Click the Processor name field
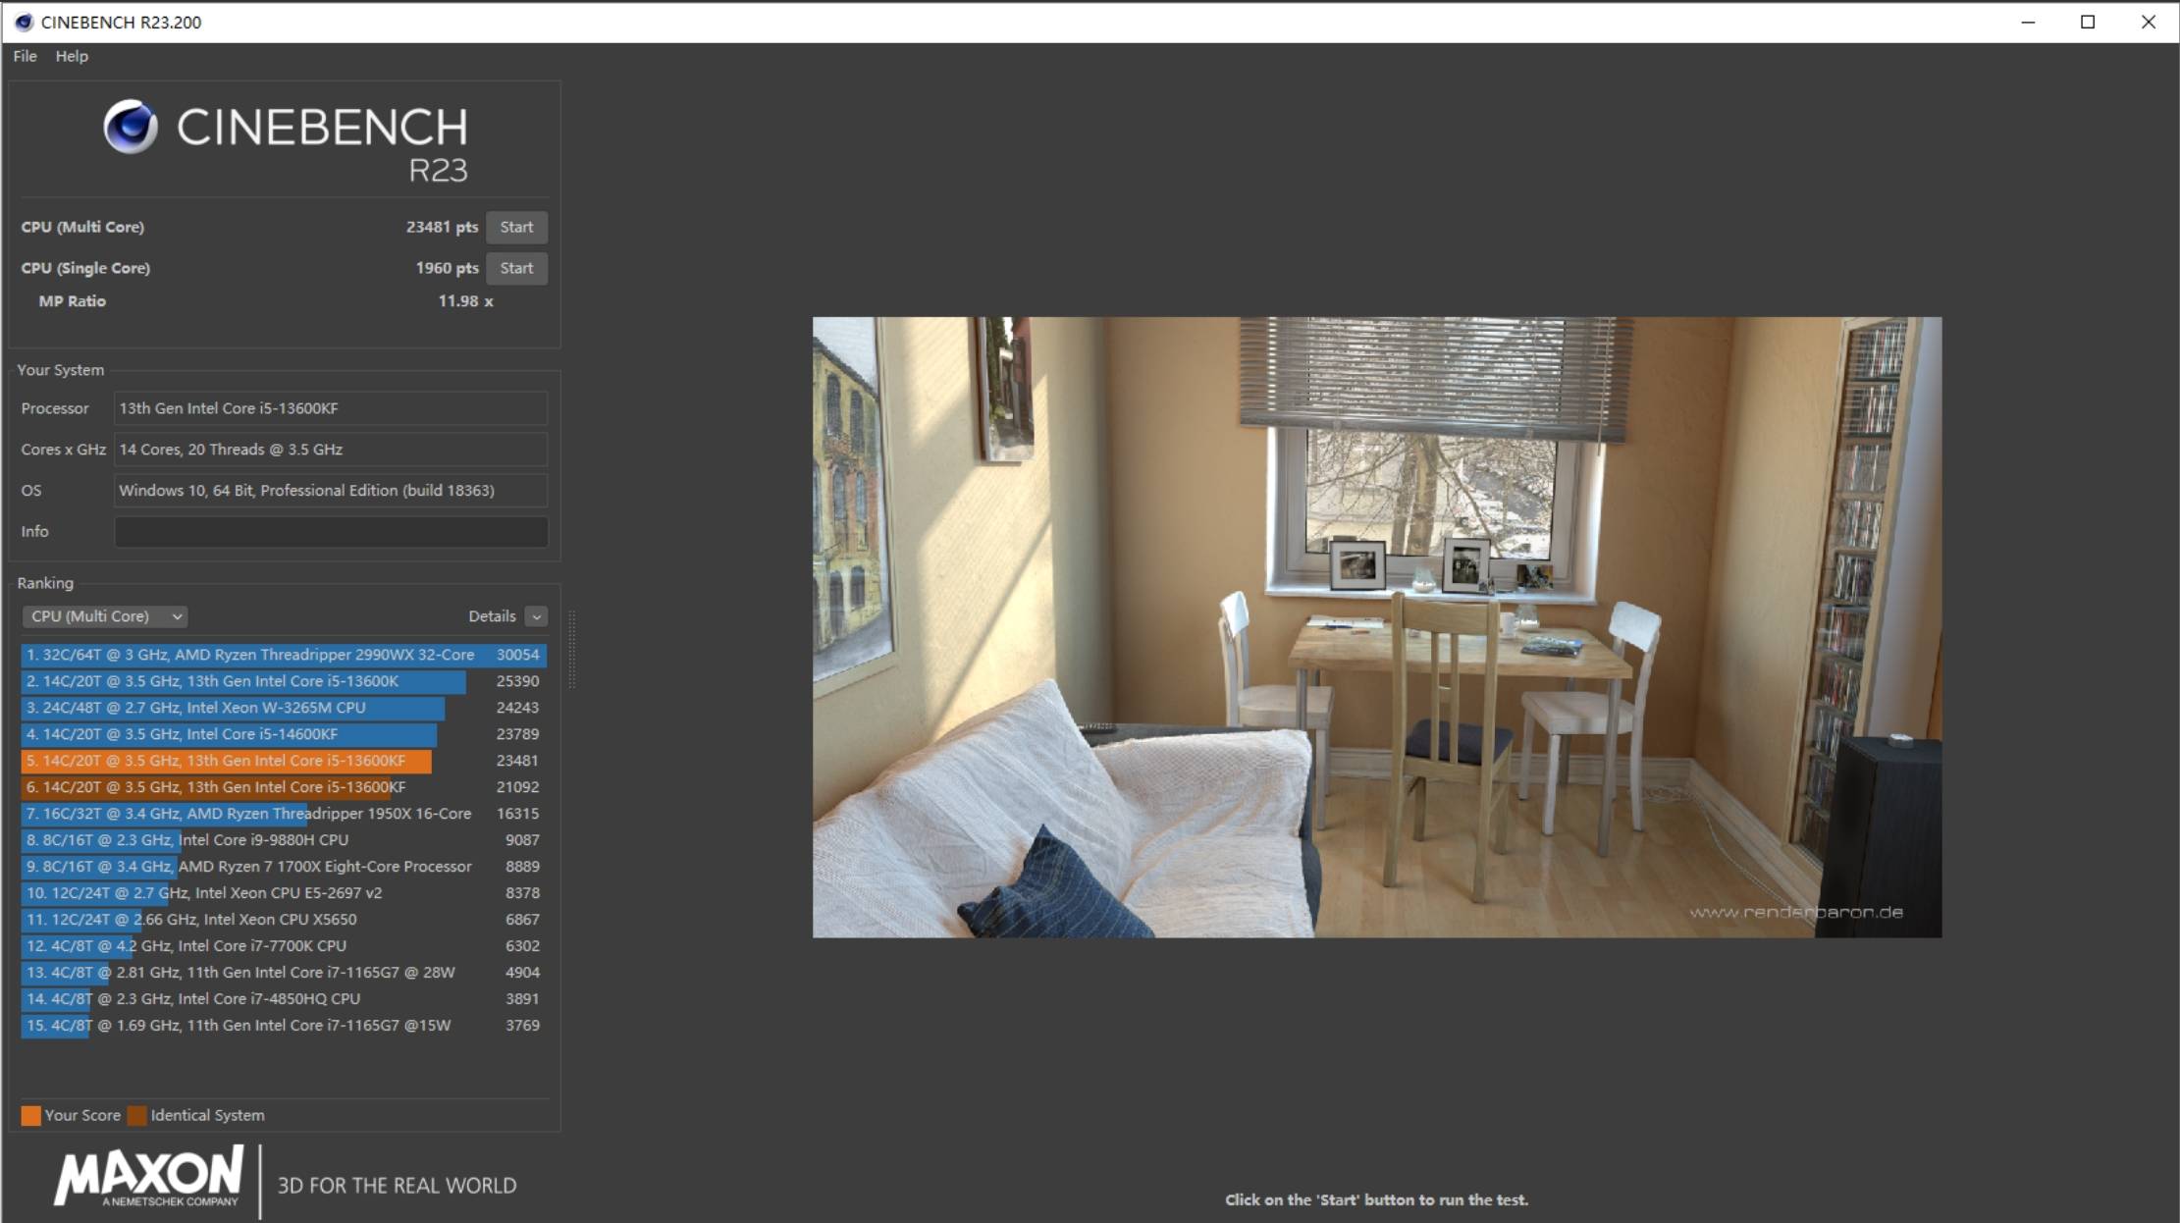 331,408
